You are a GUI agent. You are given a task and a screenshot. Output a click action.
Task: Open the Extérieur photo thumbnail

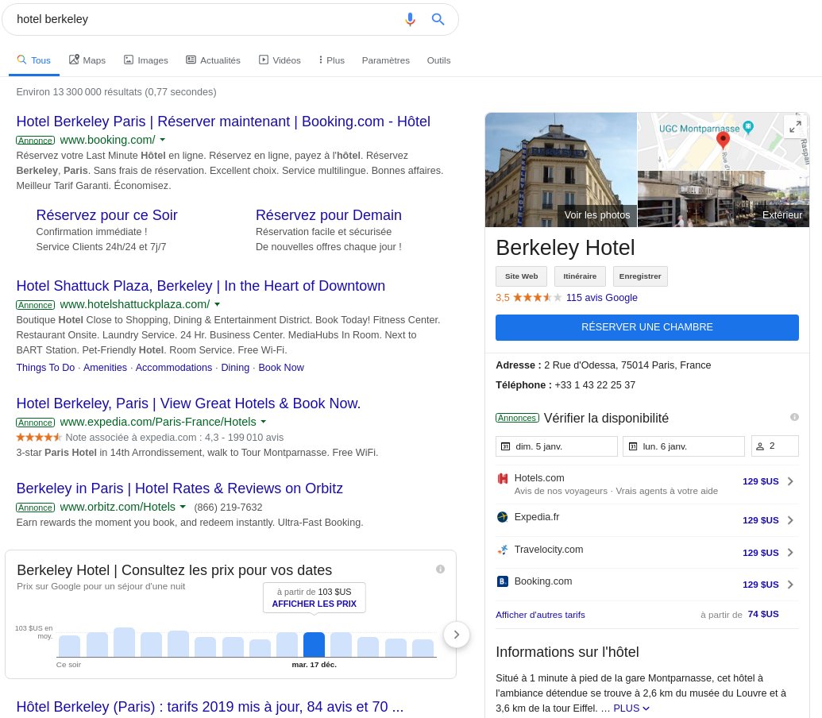pos(724,199)
